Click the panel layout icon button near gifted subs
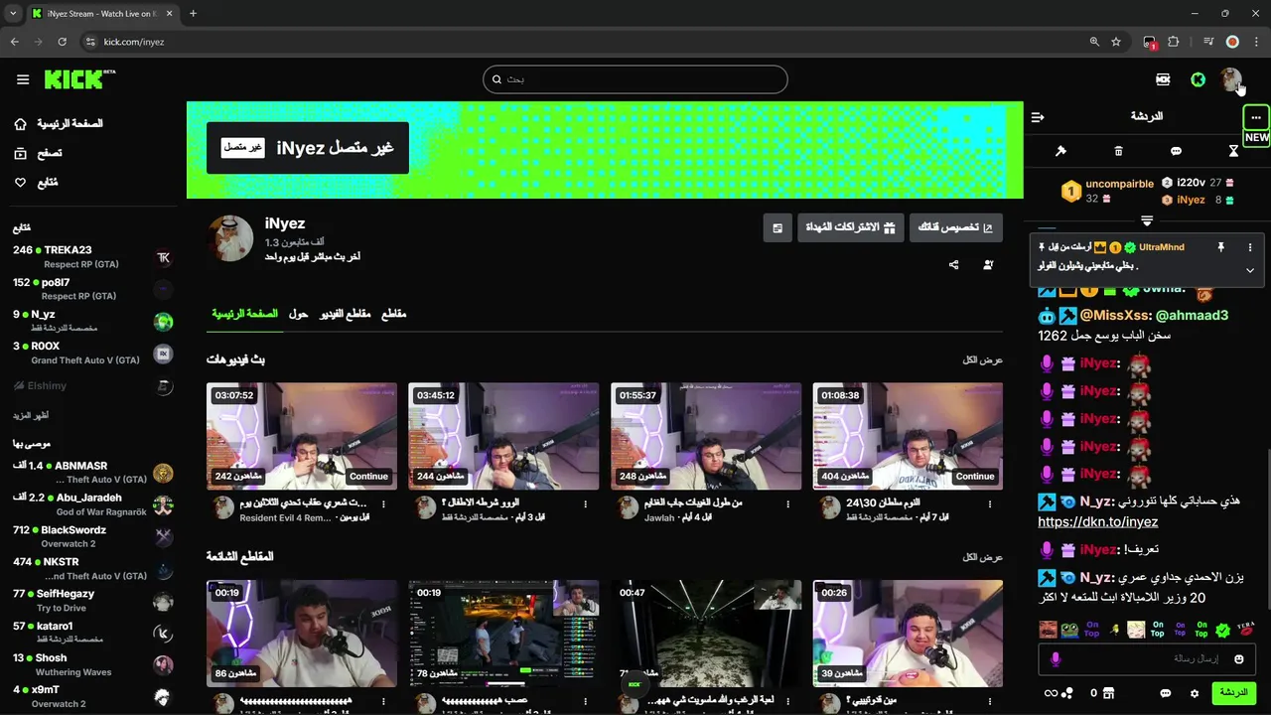 tap(777, 228)
